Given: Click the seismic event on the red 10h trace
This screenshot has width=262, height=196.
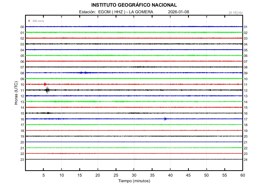Looking at the screenshot, I should [45, 84].
